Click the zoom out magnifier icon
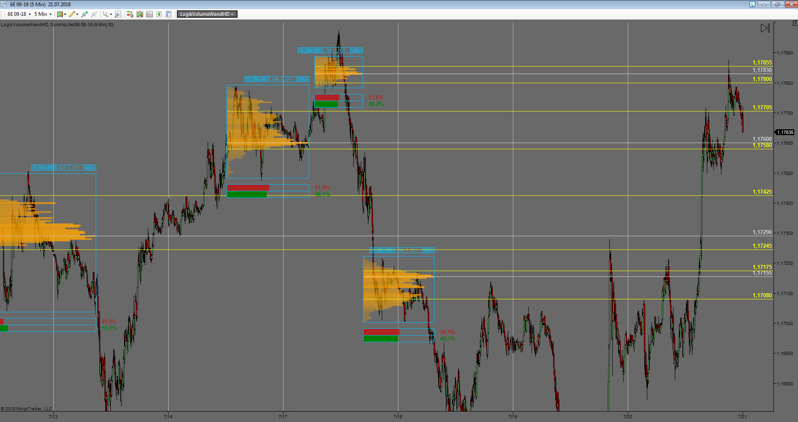Screen dimensions: 798x422 94,14
